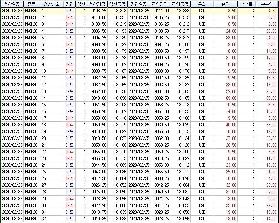Click the 통화 column header
Viewport: 279px width, 223px height.
pyautogui.click(x=202, y=4)
